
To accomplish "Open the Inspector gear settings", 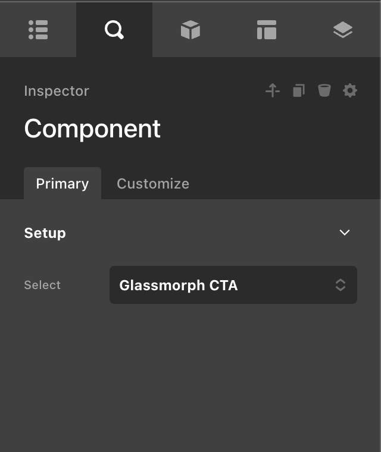I will coord(350,91).
